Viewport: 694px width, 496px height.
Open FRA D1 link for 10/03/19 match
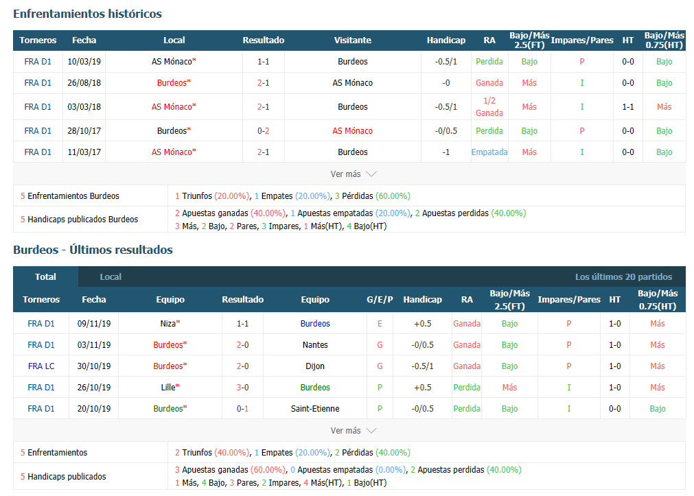pyautogui.click(x=38, y=62)
